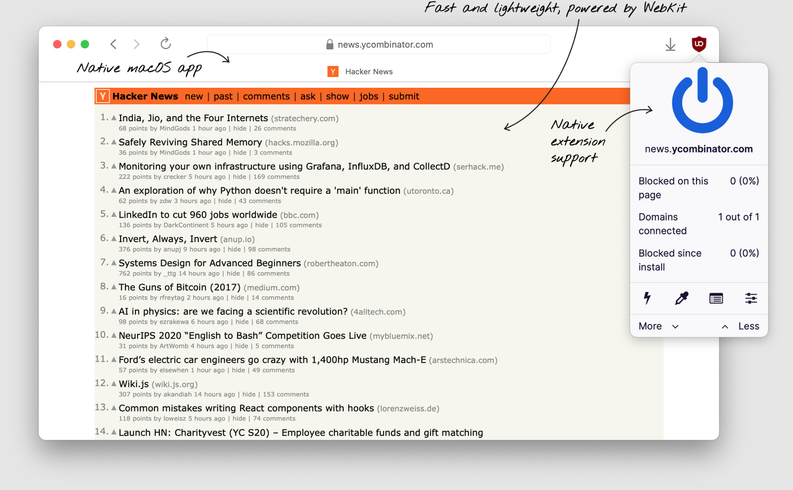The image size is (793, 490).
Task: Click 'Blocked on this page' statistic
Action: pos(699,188)
